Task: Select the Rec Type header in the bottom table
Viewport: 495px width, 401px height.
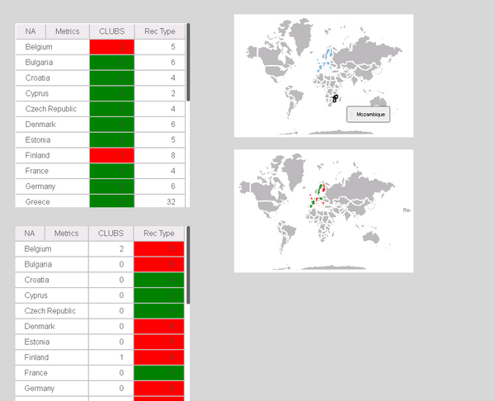Action: (159, 234)
